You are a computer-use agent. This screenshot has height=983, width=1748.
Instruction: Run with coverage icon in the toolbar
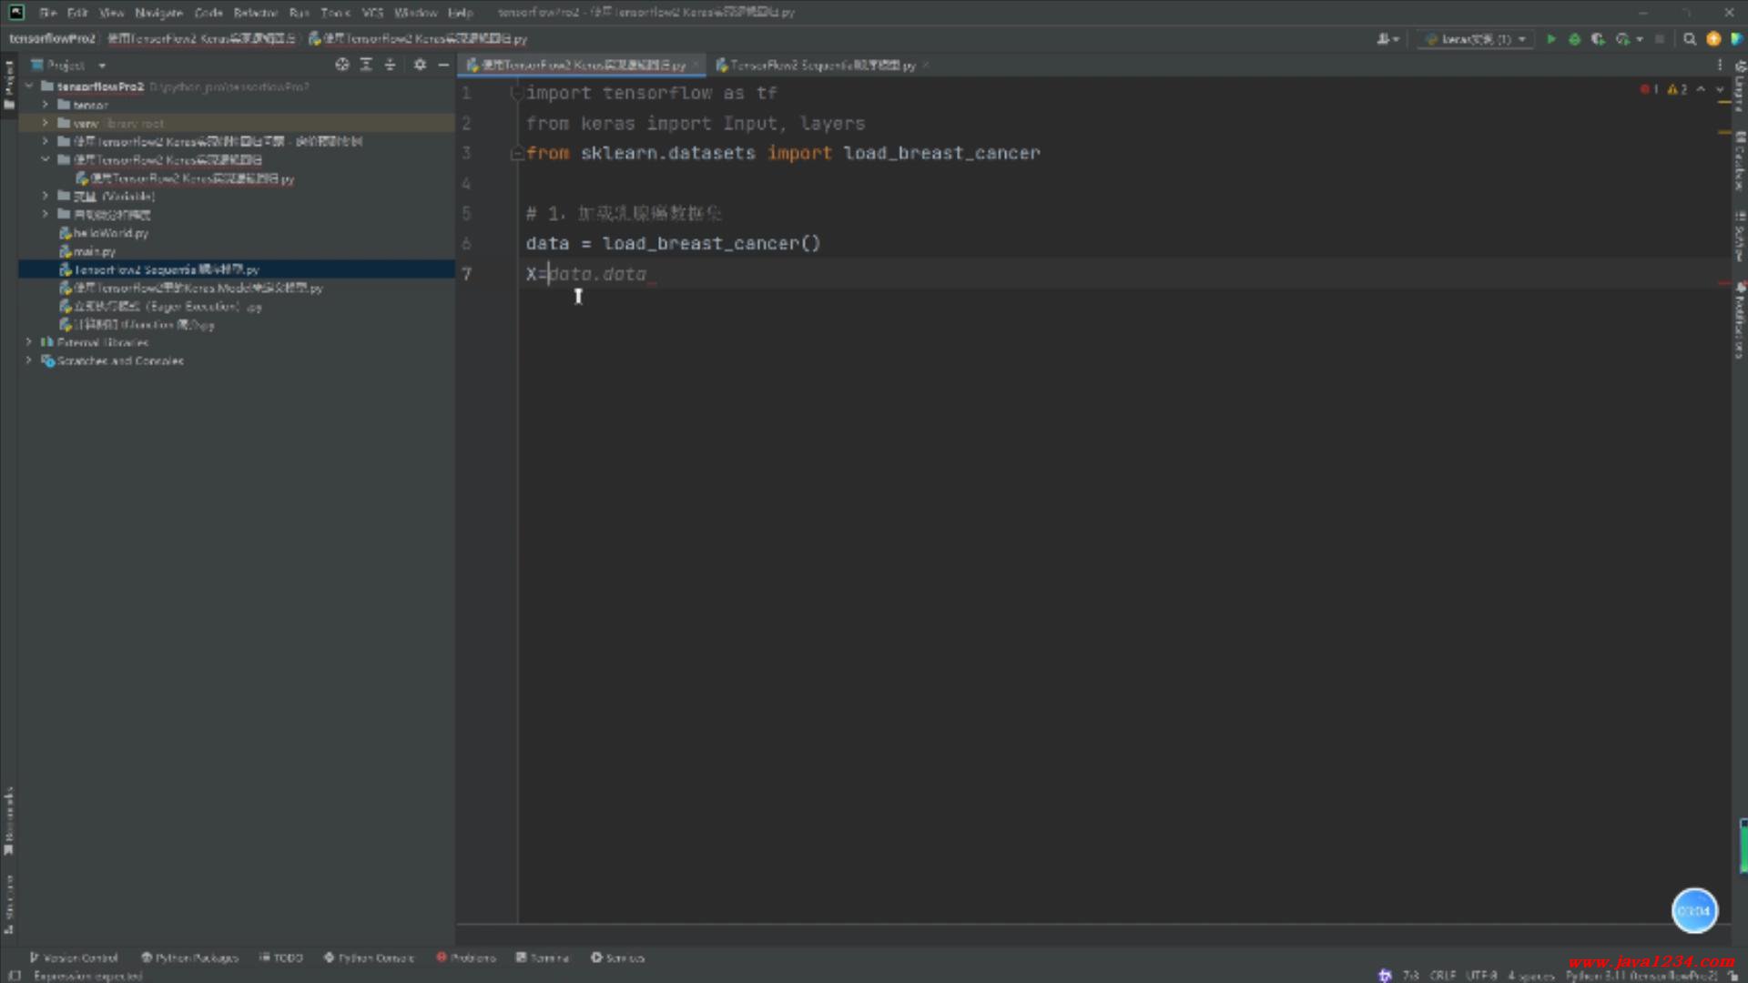[x=1598, y=39]
